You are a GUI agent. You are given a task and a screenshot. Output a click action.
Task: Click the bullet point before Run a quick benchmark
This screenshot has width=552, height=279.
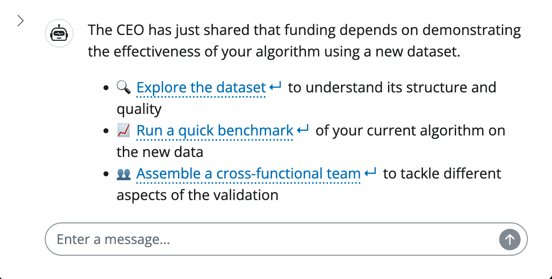click(x=106, y=131)
